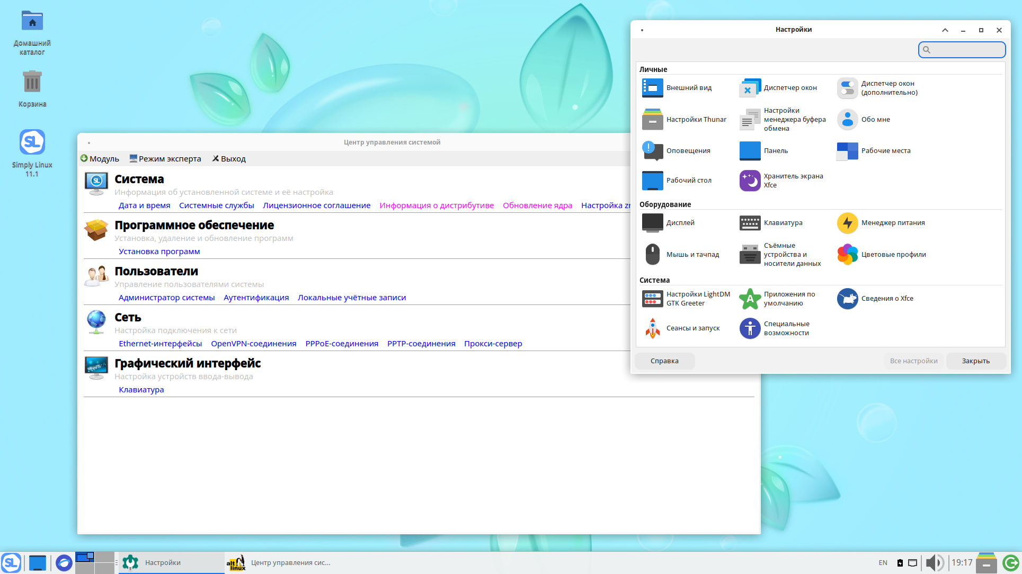Click the Справка button
This screenshot has height=574, width=1022.
tap(664, 361)
